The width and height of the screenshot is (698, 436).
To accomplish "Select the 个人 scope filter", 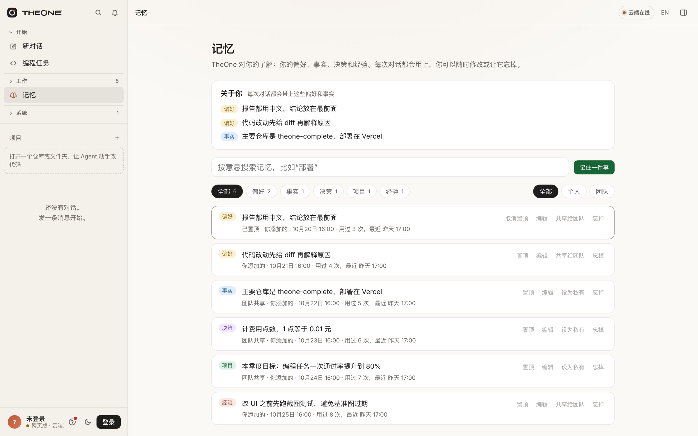I will tap(574, 192).
